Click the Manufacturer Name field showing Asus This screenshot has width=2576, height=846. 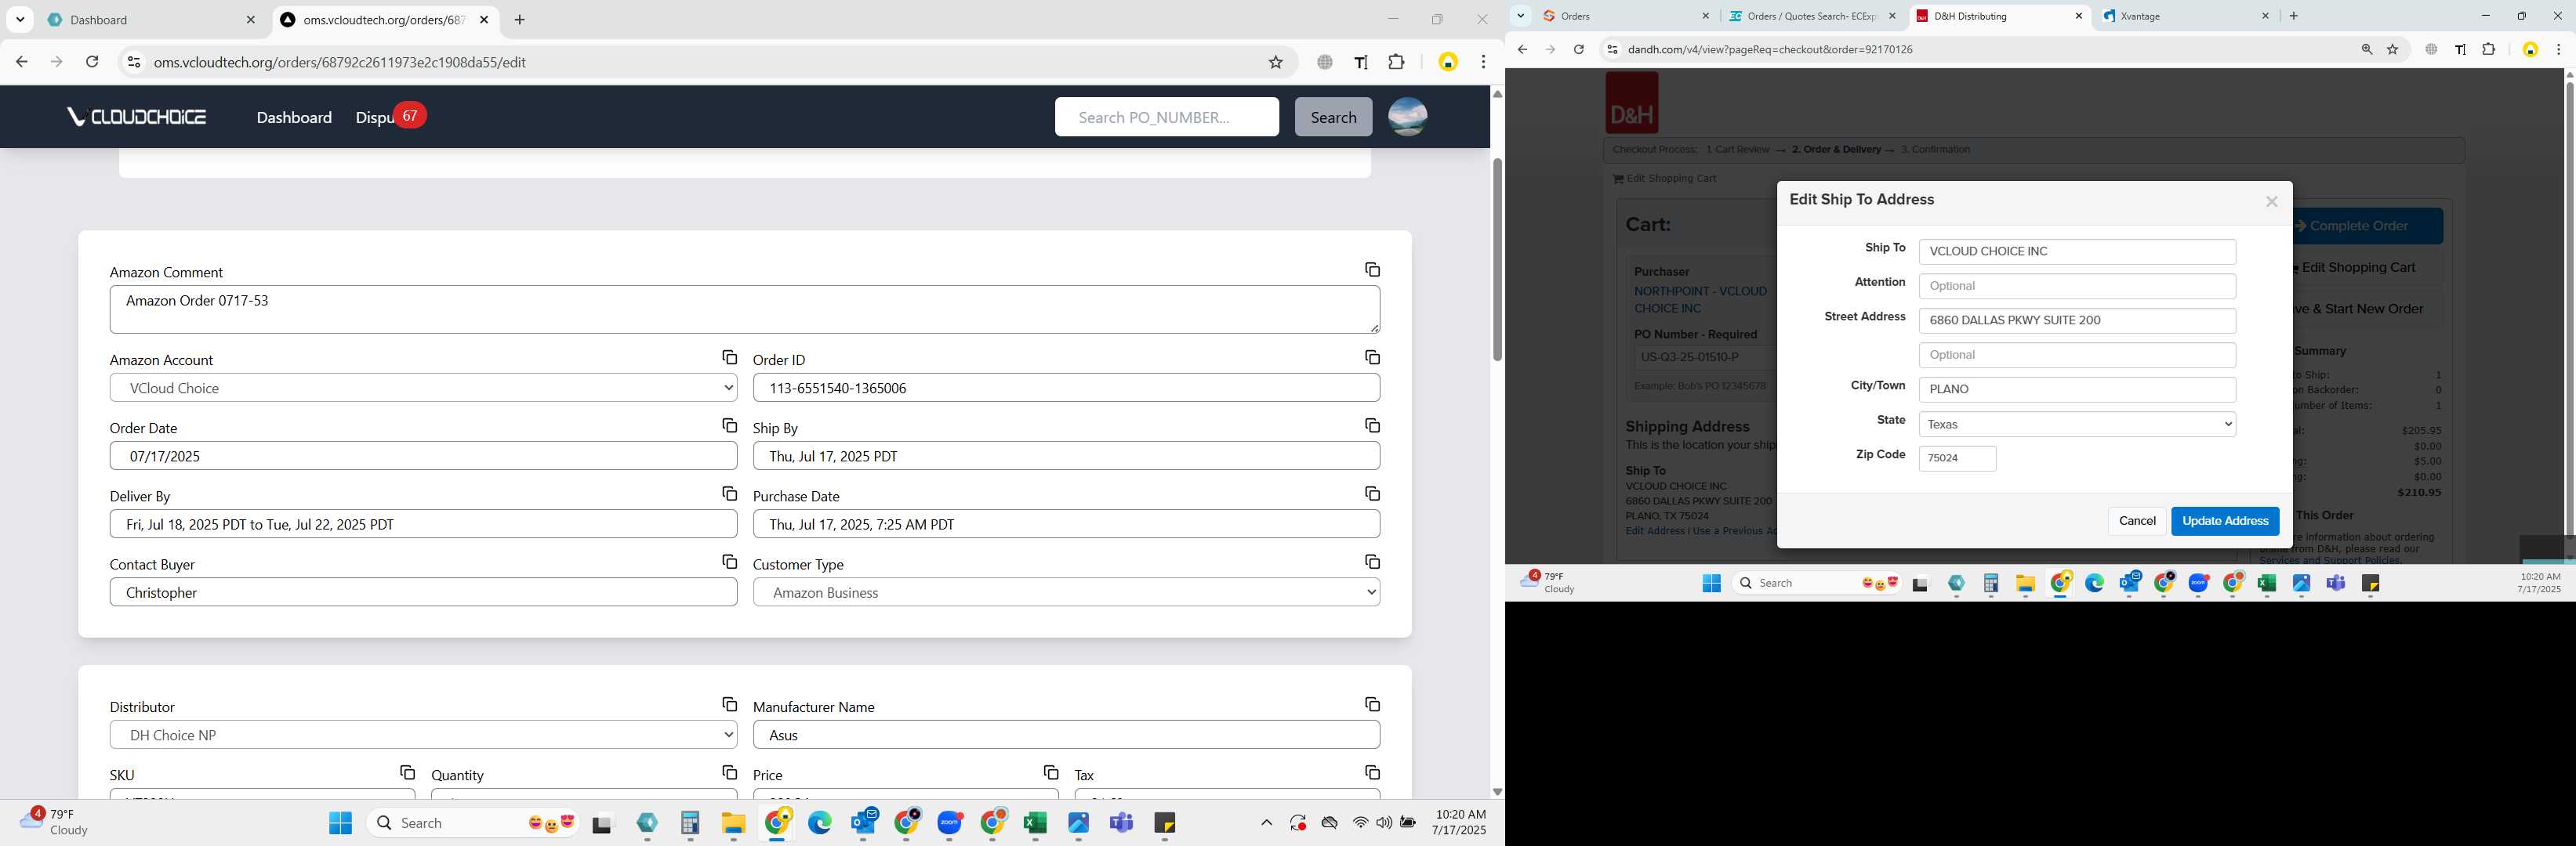1066,735
